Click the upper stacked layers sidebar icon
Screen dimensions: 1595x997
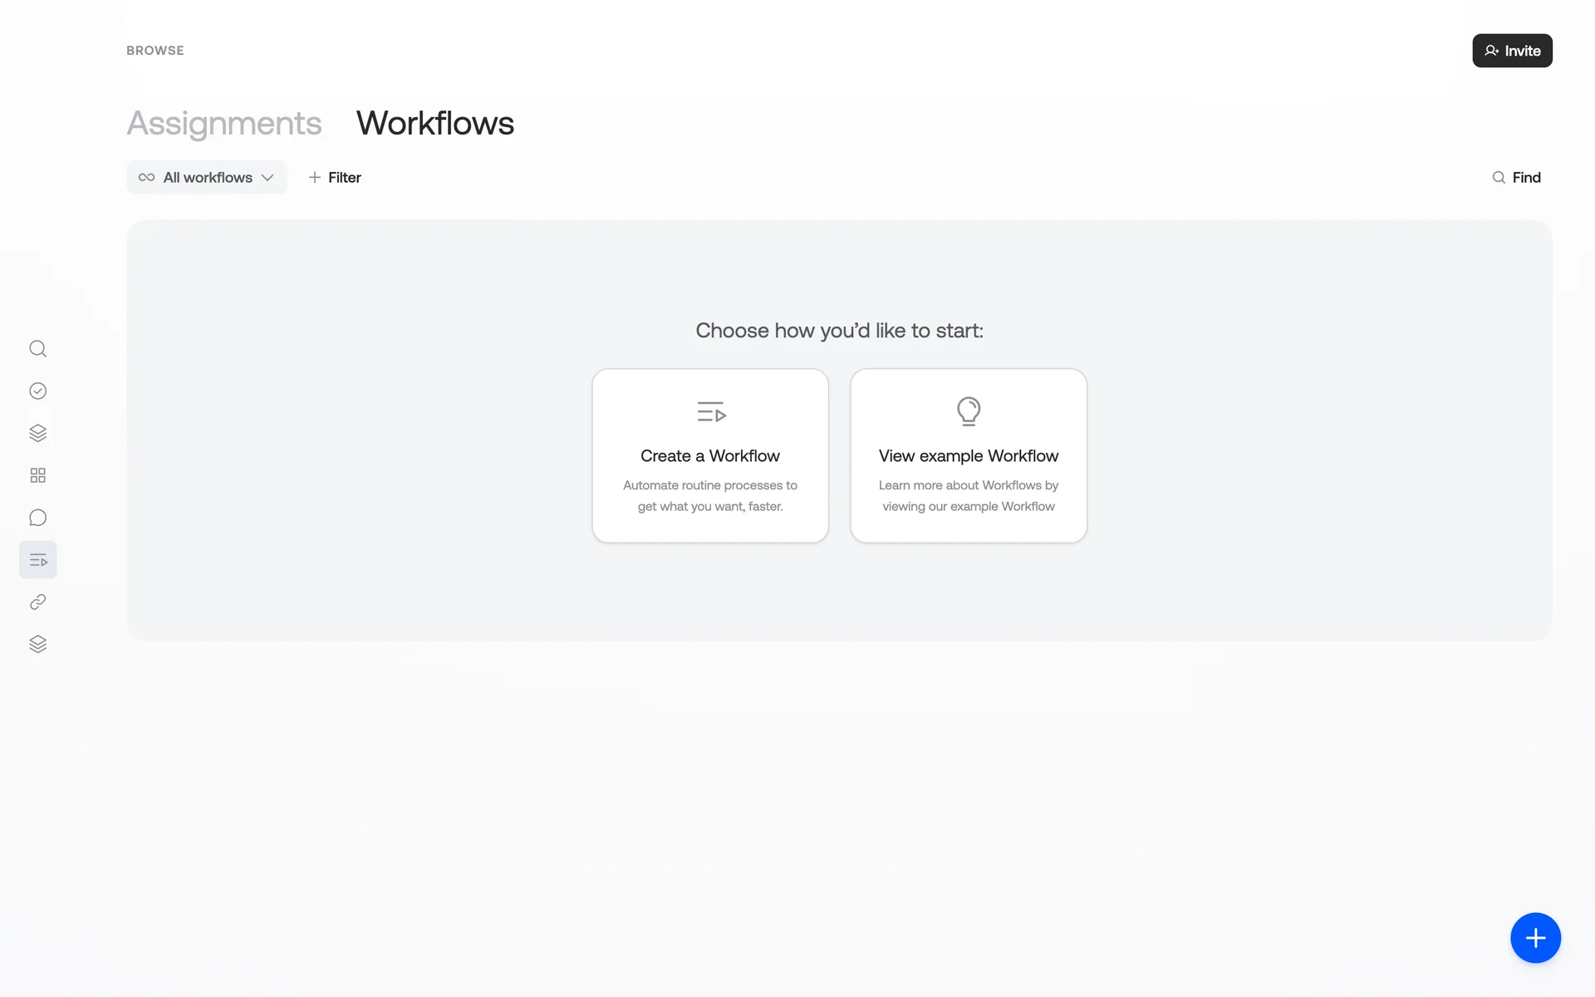[x=37, y=433]
